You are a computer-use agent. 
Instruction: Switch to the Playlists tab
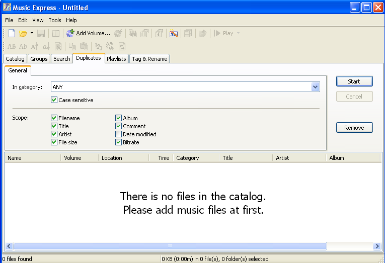(116, 59)
